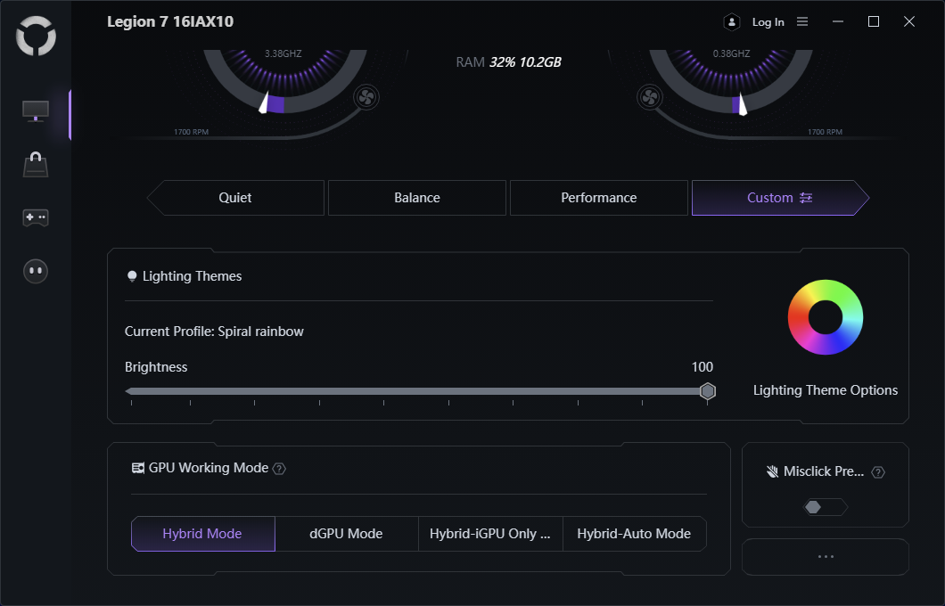Screen dimensions: 945x606
Task: Open the hamburger menu
Action: coord(802,21)
